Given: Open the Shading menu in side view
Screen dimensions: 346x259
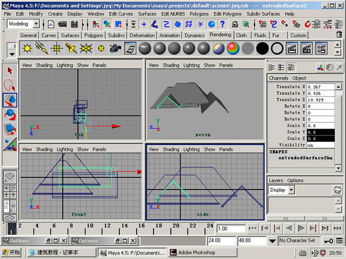Looking at the screenshot, I should pyautogui.click(x=171, y=149).
